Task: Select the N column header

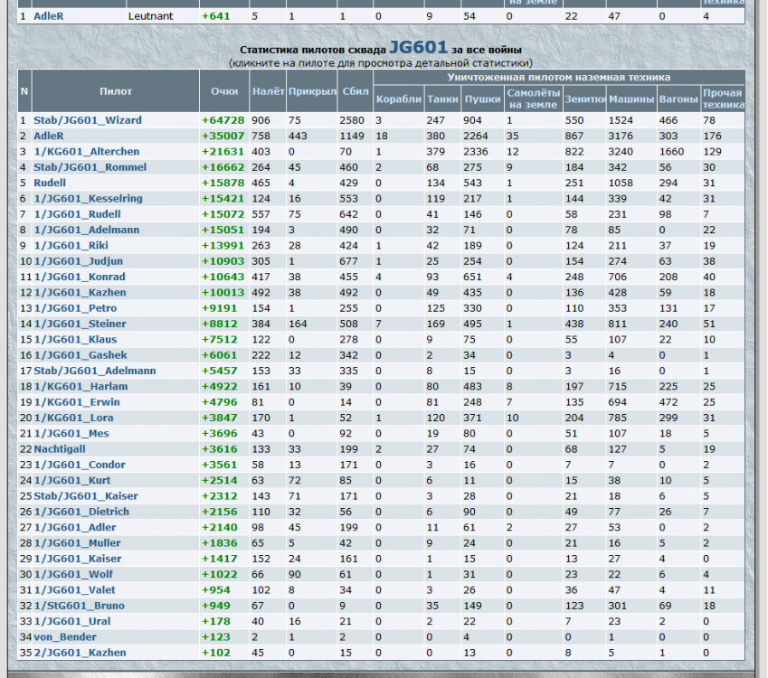Action: pyautogui.click(x=24, y=91)
